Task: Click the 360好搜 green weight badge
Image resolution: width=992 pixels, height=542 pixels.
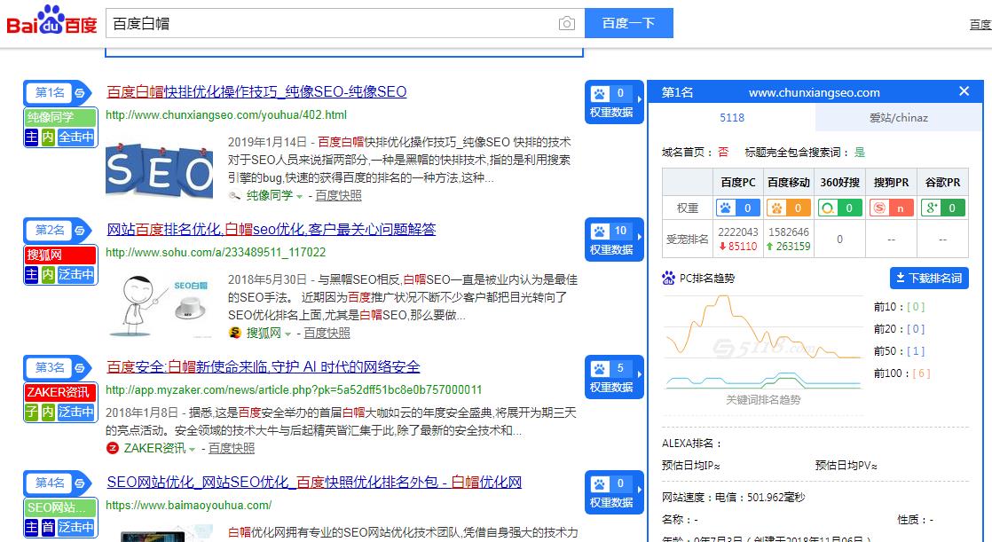Action: (x=839, y=208)
